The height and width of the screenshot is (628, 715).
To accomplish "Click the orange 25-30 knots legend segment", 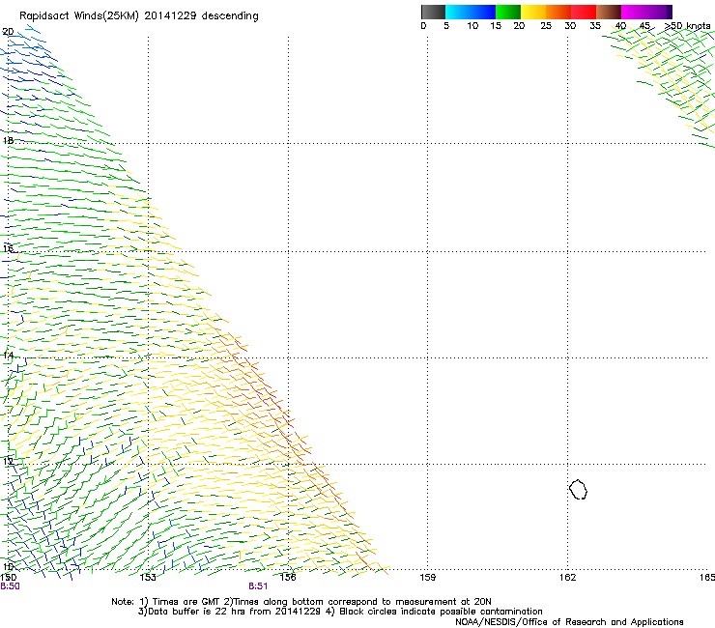I will coord(558,12).
